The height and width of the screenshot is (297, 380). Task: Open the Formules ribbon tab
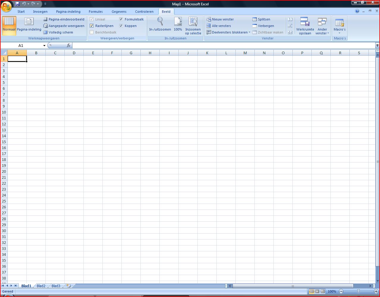click(96, 12)
